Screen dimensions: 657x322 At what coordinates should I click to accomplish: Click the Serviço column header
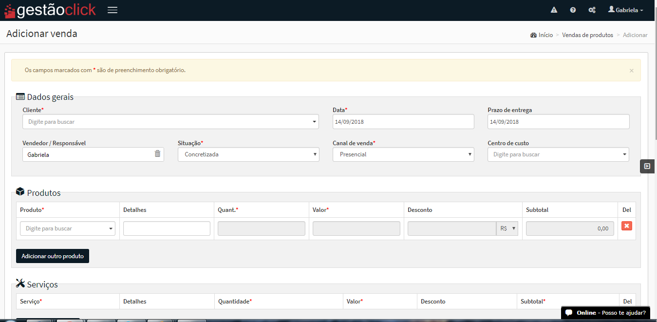click(x=31, y=302)
